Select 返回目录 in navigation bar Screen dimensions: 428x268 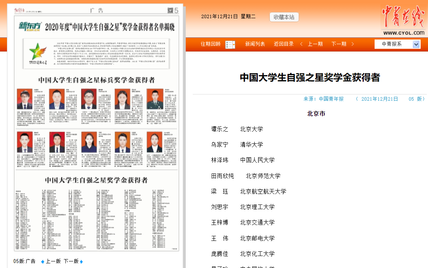tap(284, 44)
